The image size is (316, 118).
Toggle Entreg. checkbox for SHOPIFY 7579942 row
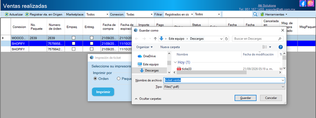point(91,49)
